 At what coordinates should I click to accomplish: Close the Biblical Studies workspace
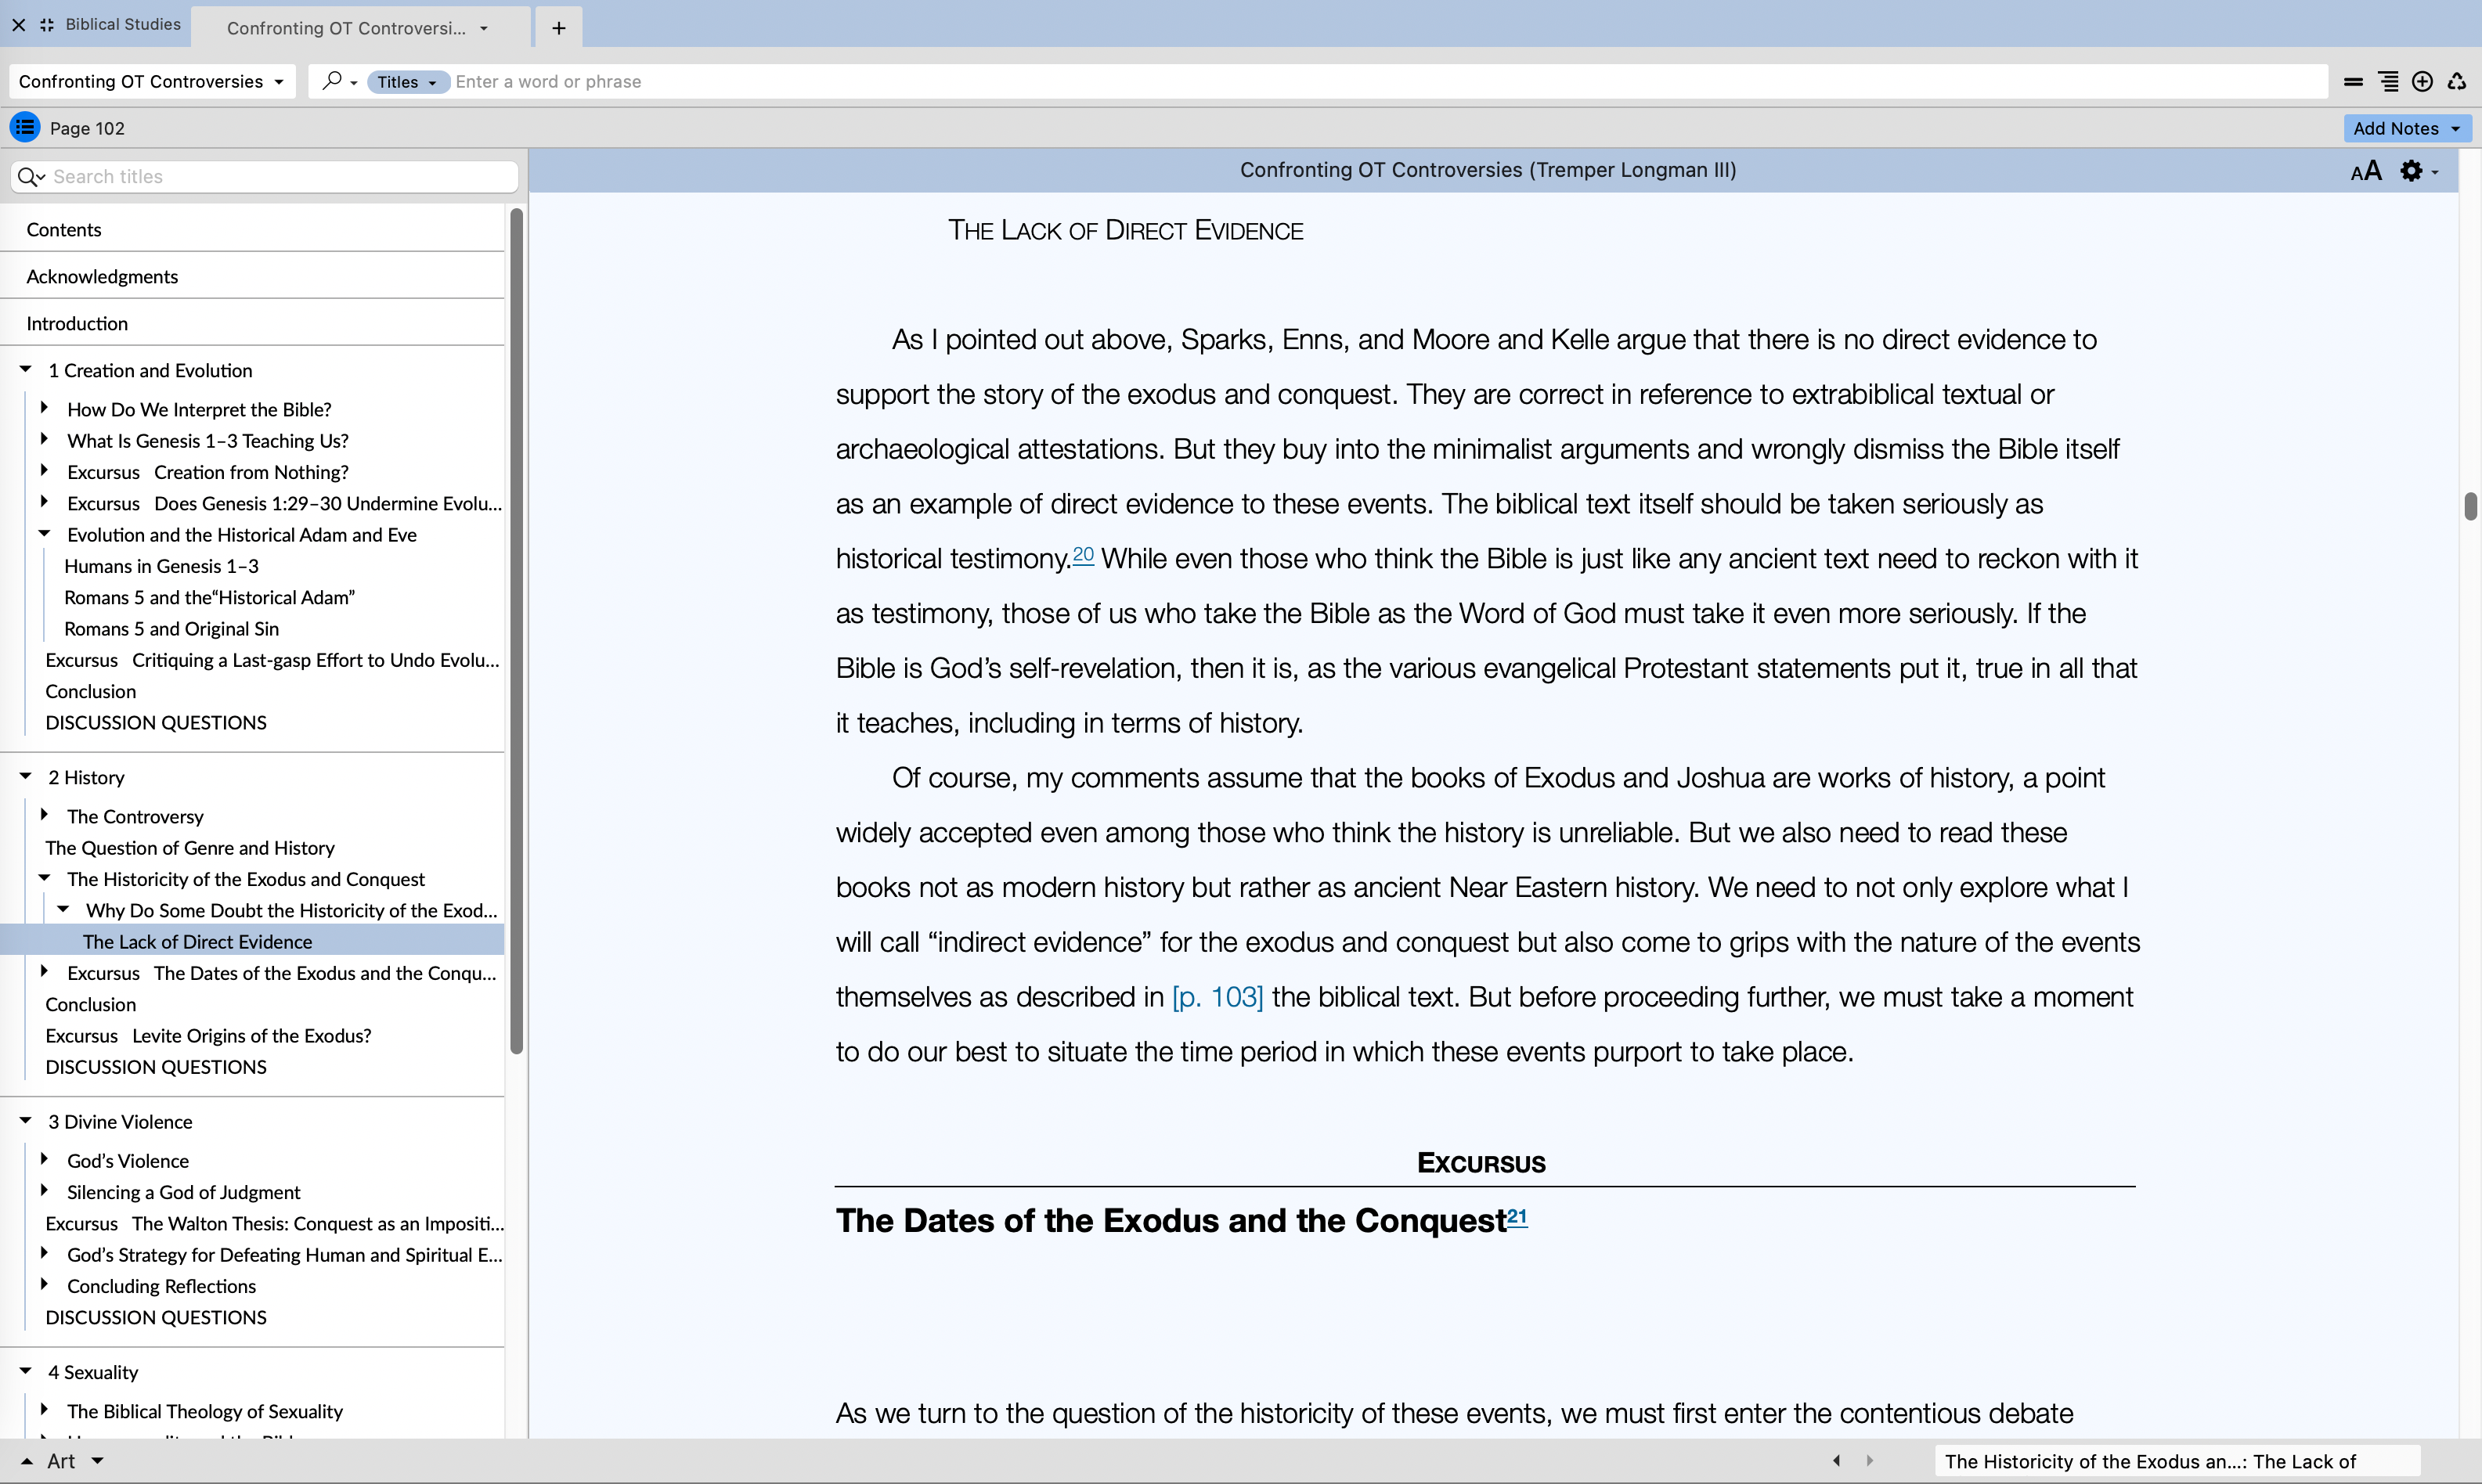click(x=18, y=25)
